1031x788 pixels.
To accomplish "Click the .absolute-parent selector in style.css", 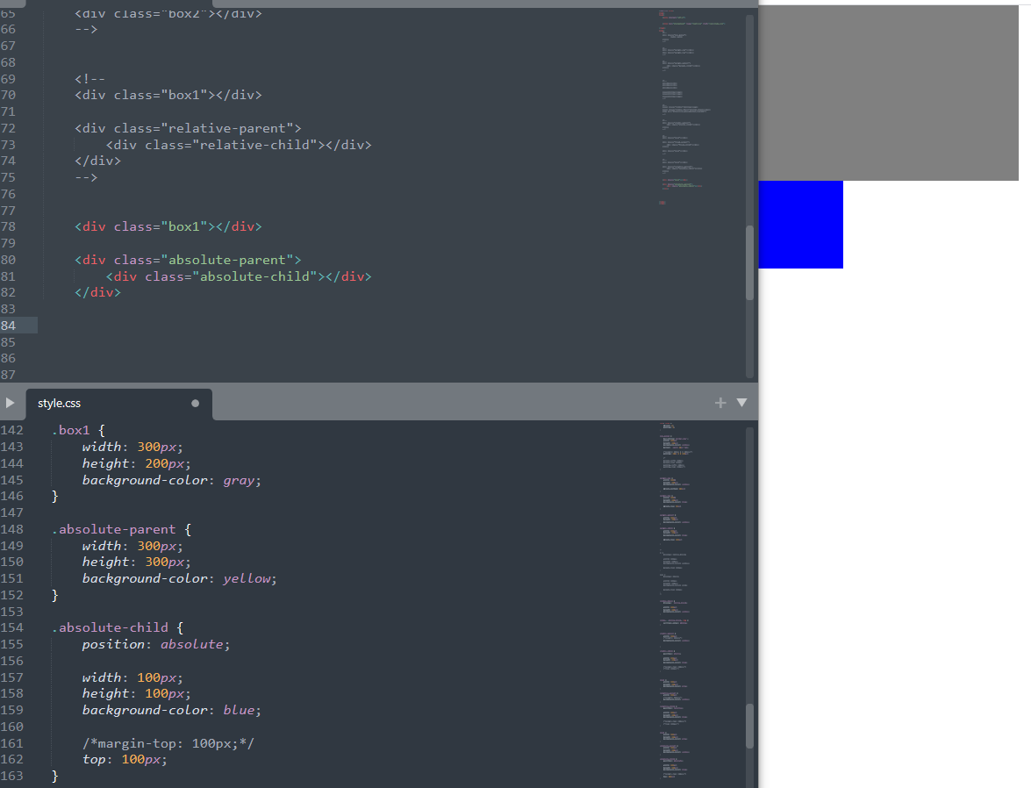I will [114, 529].
